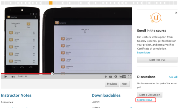Click the Enroll in the course heading
This screenshot has width=184, height=108.
pos(152,30)
